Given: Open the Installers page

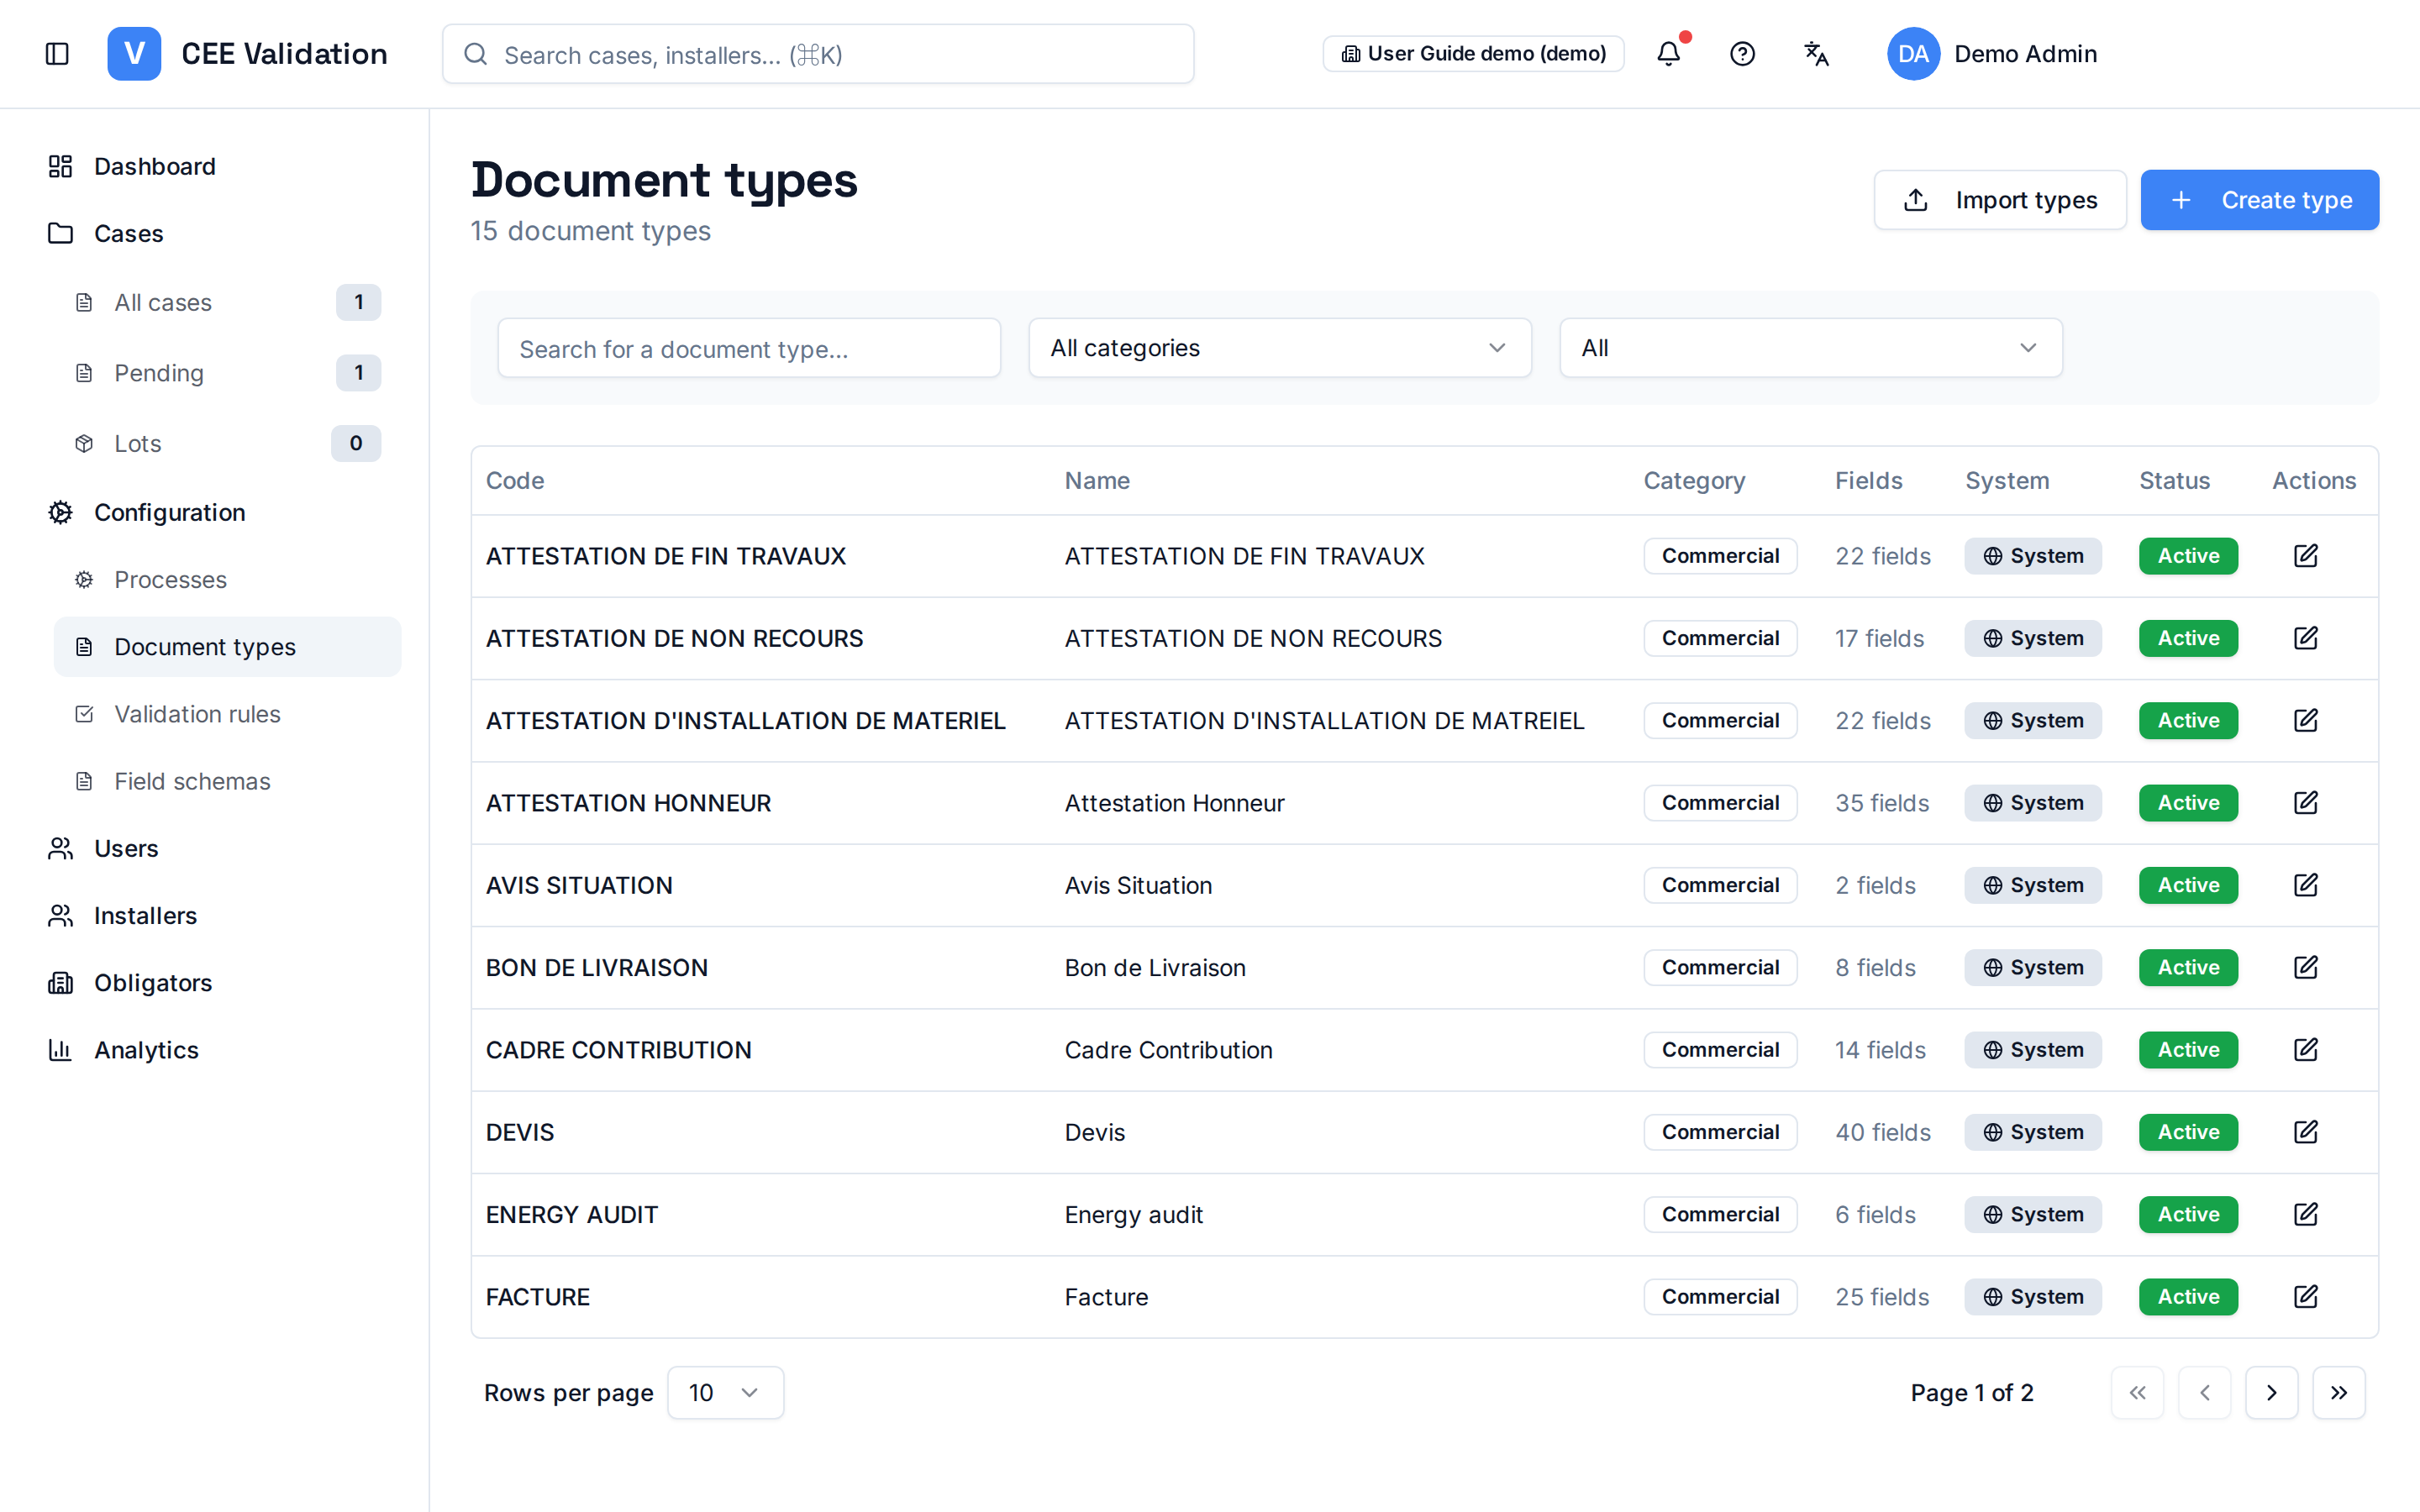Looking at the screenshot, I should 145,915.
